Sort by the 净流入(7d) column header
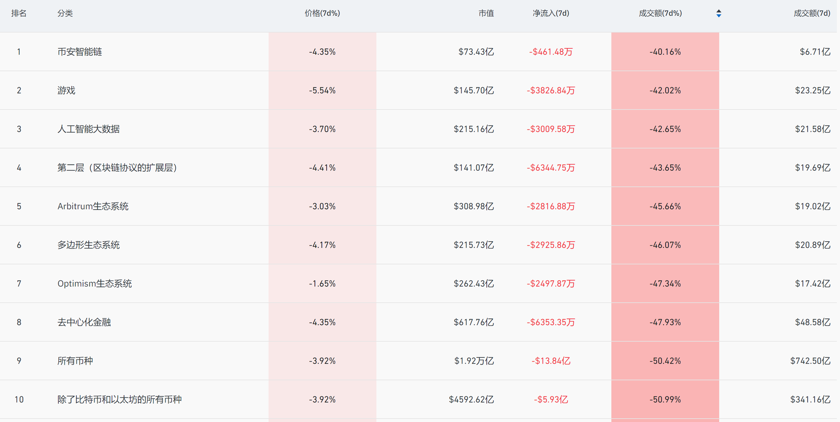Image resolution: width=840 pixels, height=422 pixels. click(551, 13)
